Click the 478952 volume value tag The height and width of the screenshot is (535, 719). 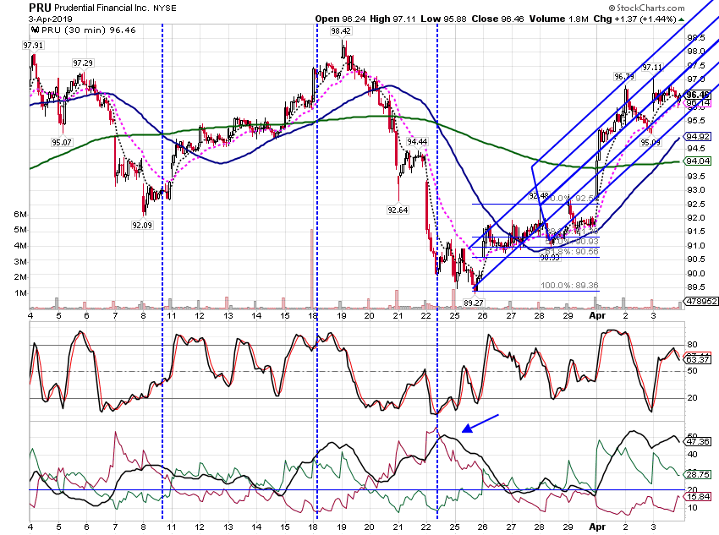700,302
